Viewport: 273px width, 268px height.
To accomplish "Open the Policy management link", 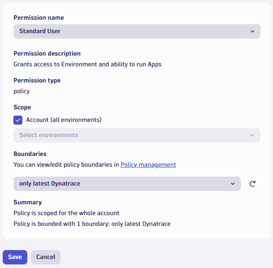I will point(148,164).
